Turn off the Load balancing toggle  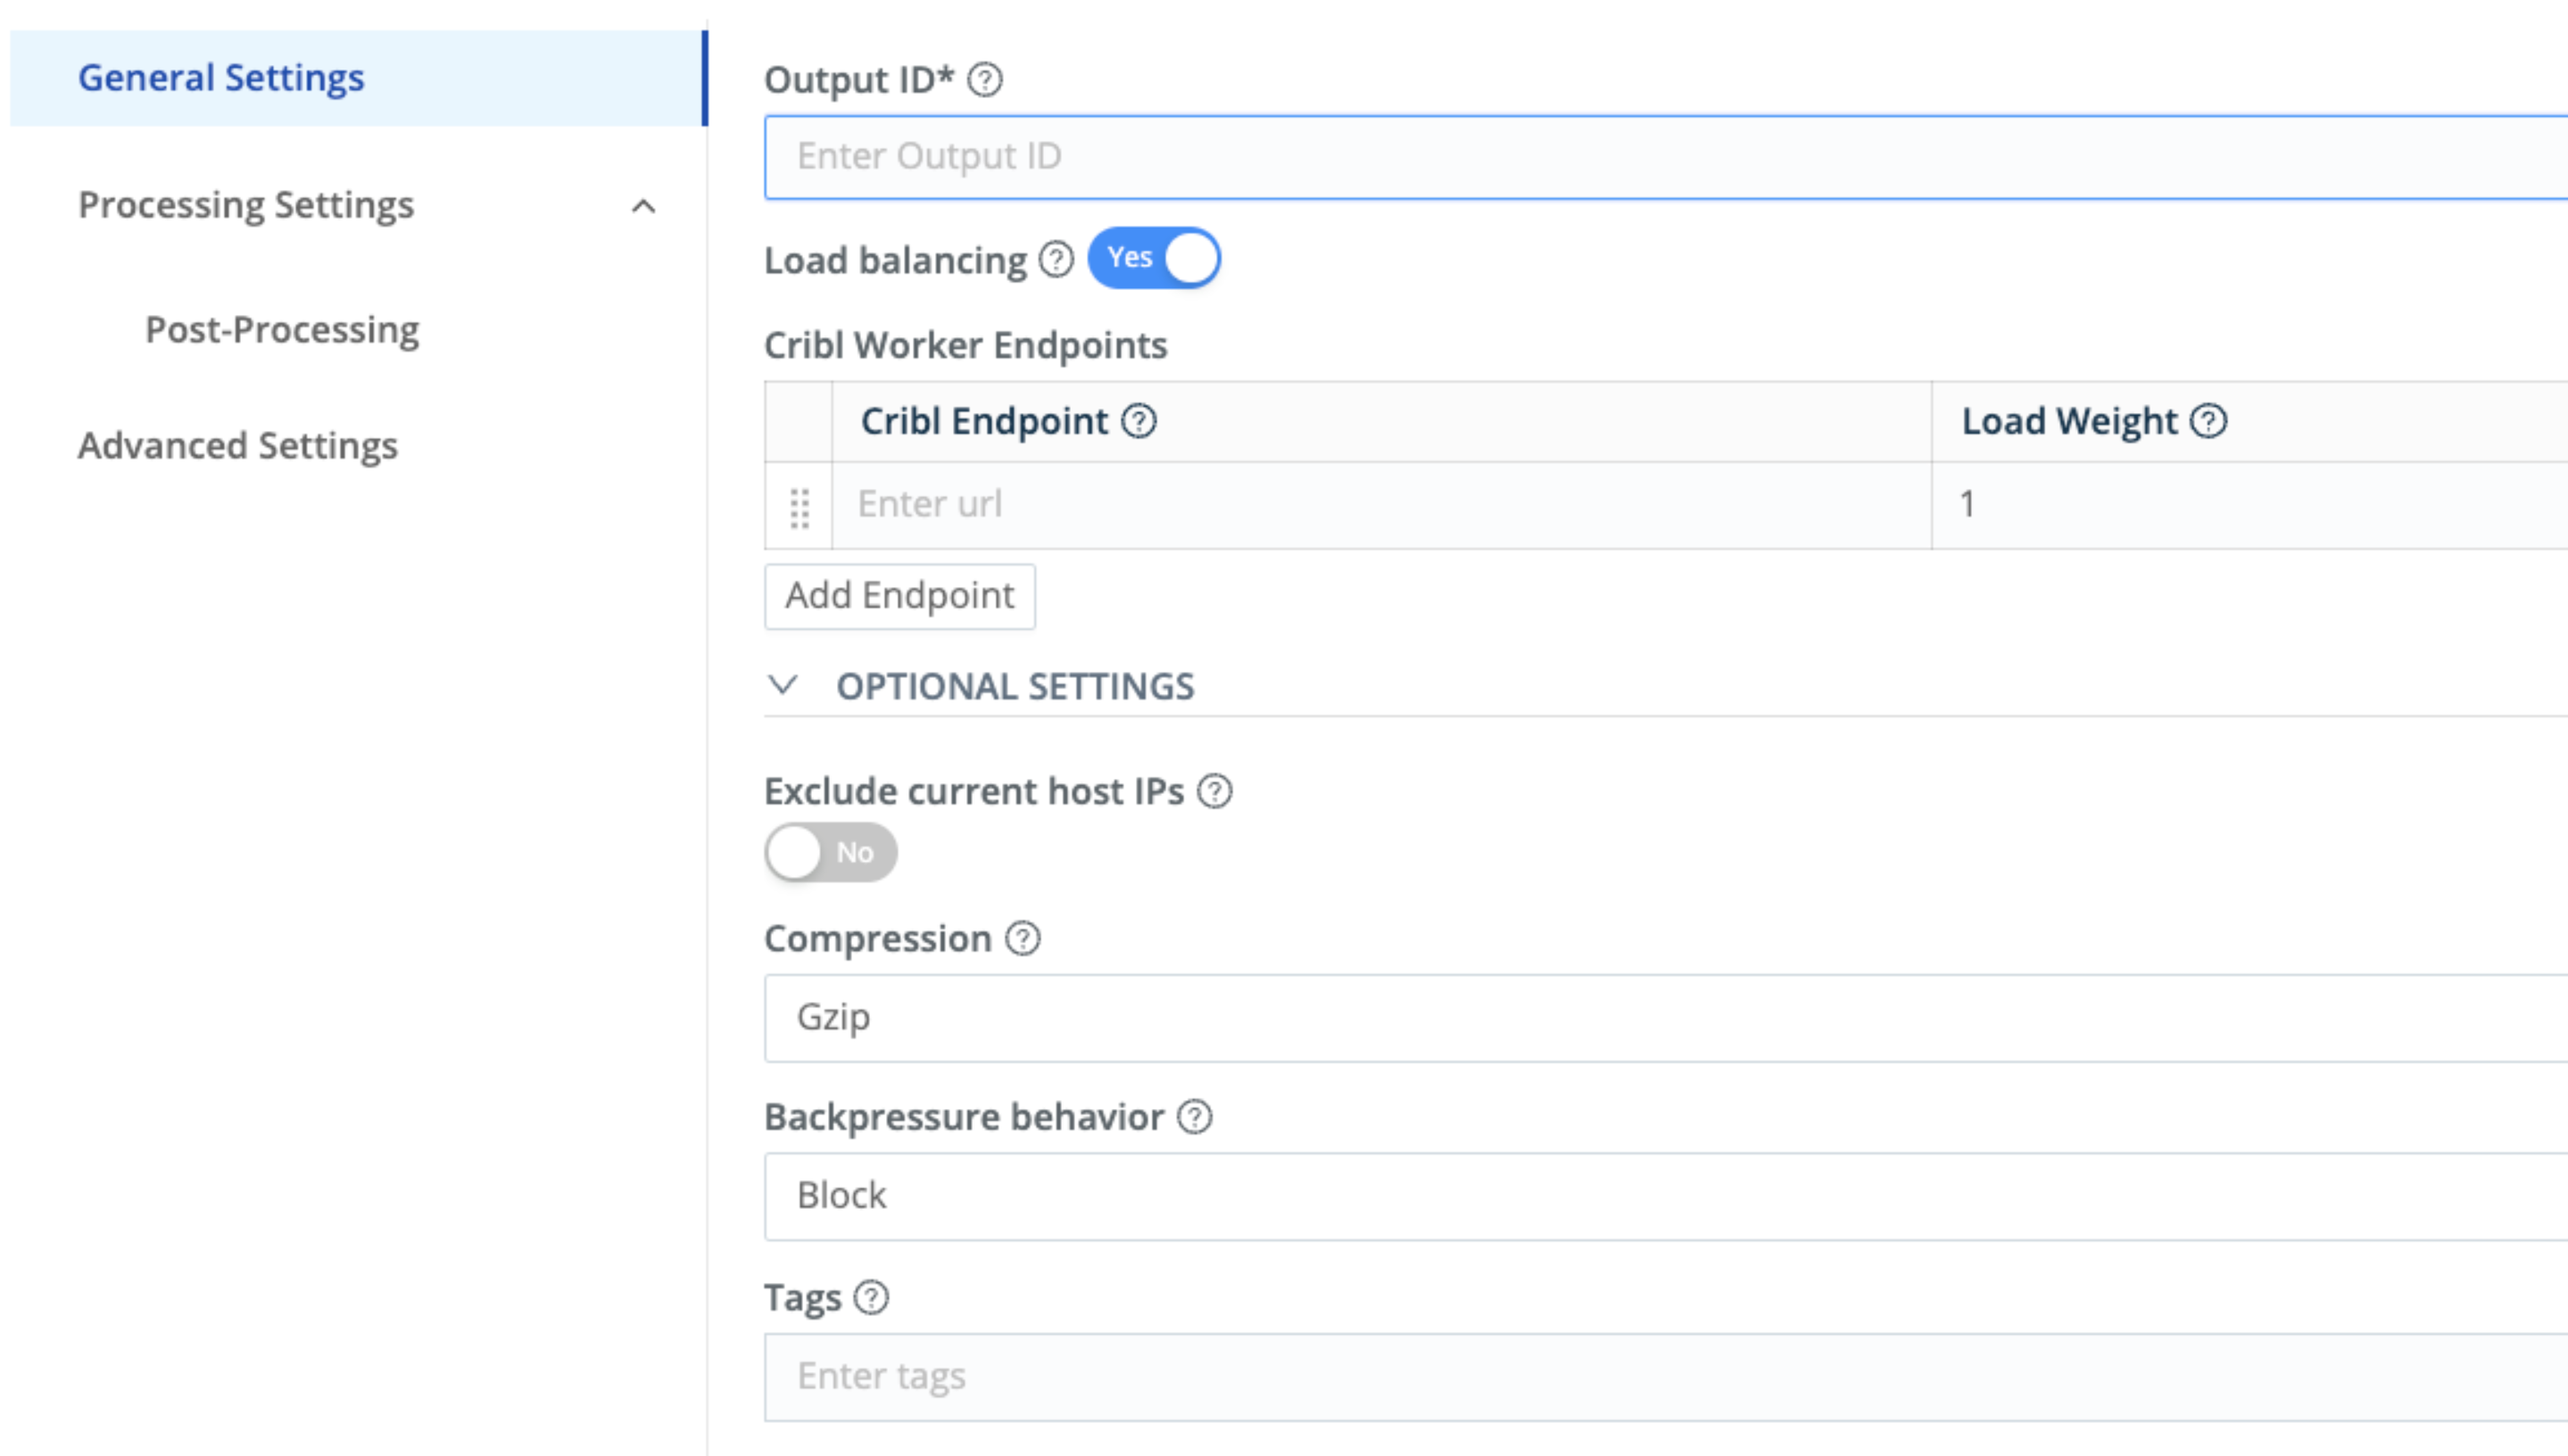pyautogui.click(x=1153, y=258)
